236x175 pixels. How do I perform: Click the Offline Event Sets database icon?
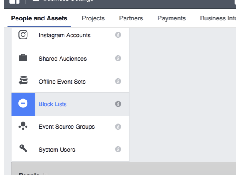[x=23, y=81]
